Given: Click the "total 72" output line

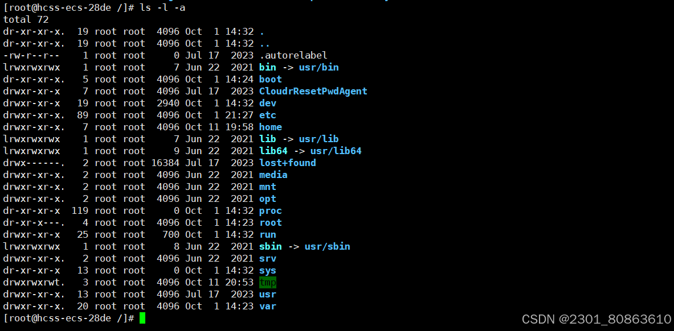Looking at the screenshot, I should point(26,20).
